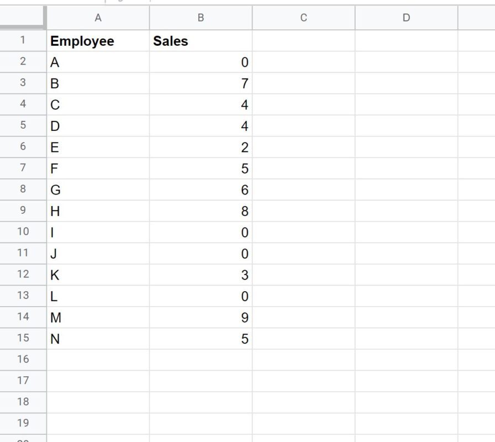Select cell with employee A
Viewport: 495px width, 442px height.
click(x=98, y=62)
